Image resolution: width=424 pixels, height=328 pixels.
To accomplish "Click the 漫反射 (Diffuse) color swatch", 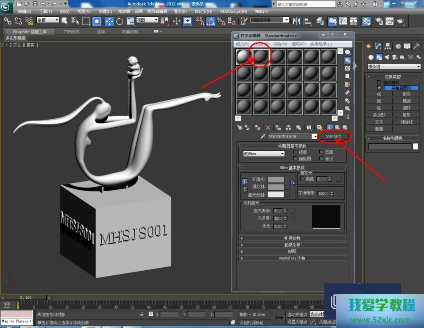I will pyautogui.click(x=276, y=187).
